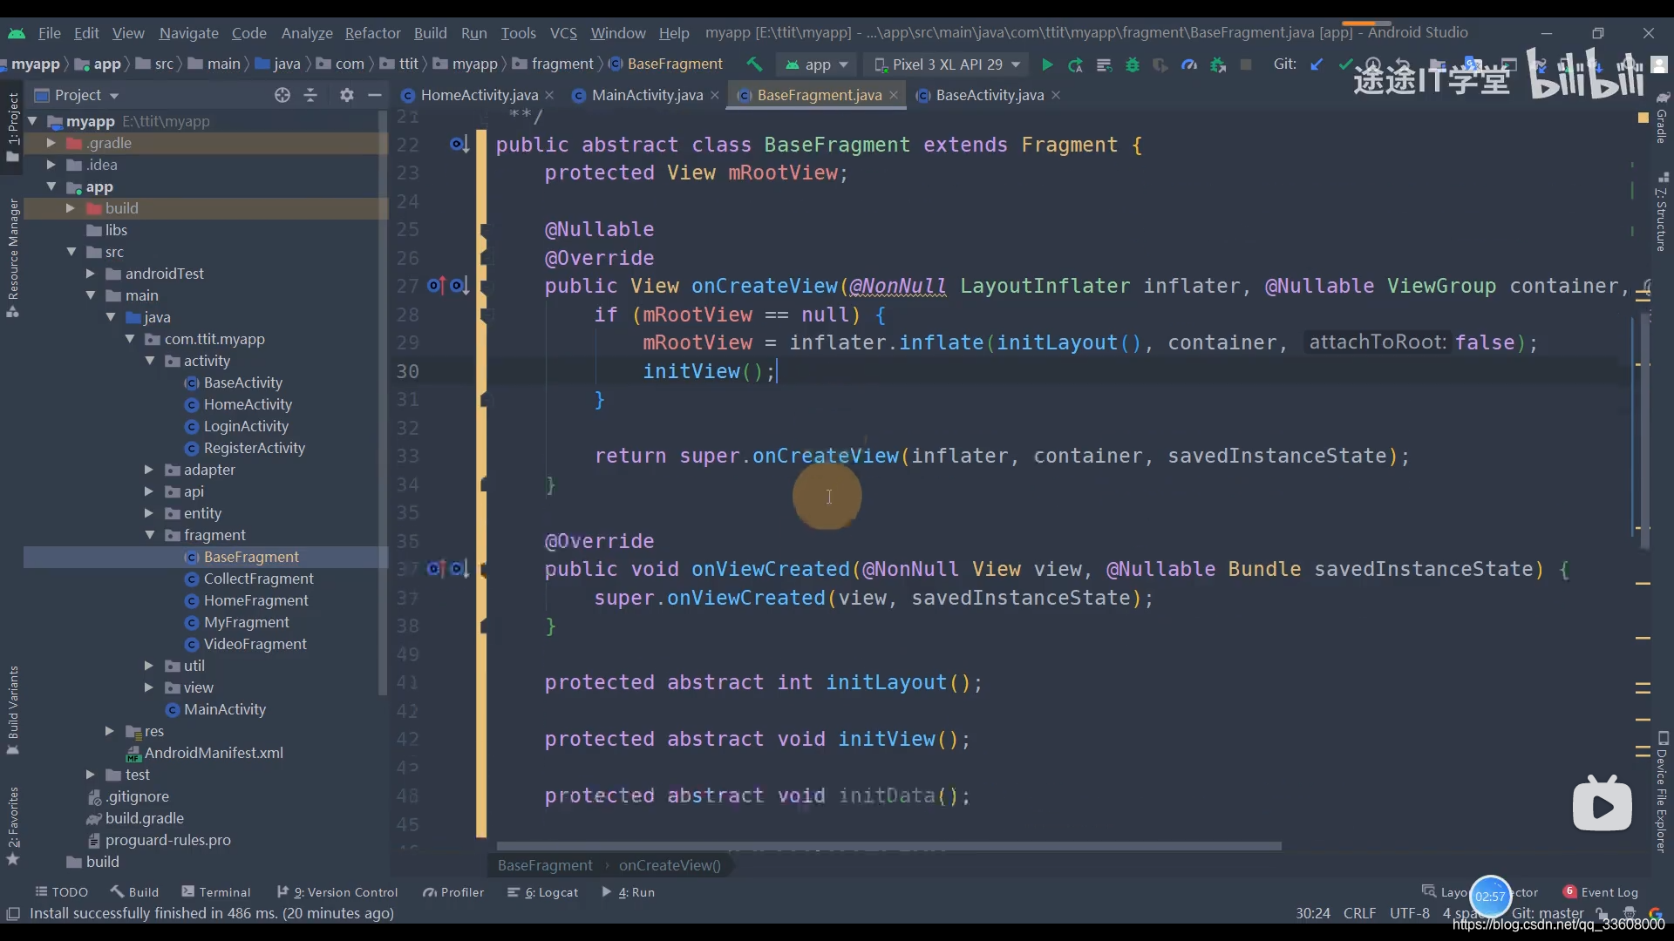Click onCreateView() breadcrumb below editor
The image size is (1674, 941).
pos(670,865)
